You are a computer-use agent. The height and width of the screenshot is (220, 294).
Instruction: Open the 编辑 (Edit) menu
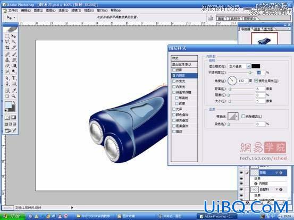click(x=26, y=11)
